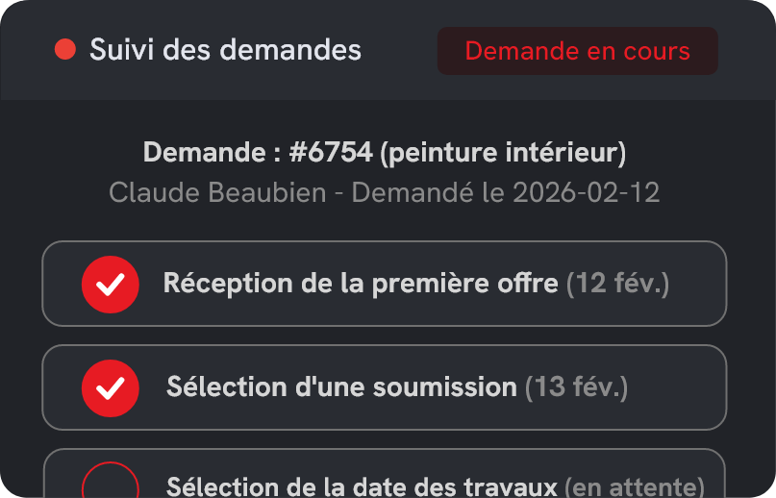Open the "Sélection d'une soumission" step

click(x=341, y=387)
